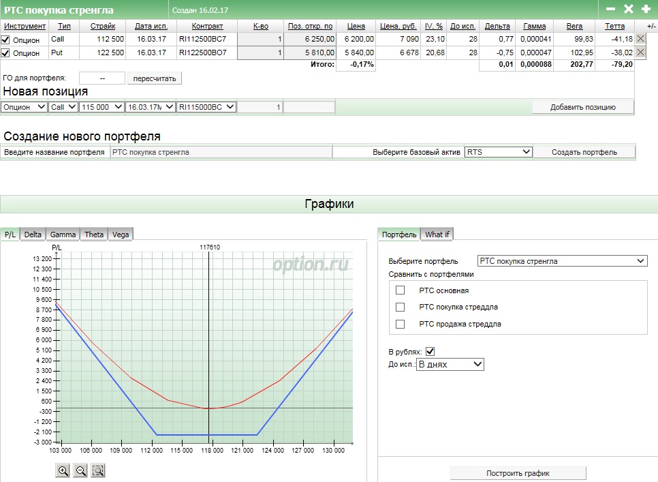Sort the table by the 'Страйк' column header
658x482 pixels.
(102, 26)
